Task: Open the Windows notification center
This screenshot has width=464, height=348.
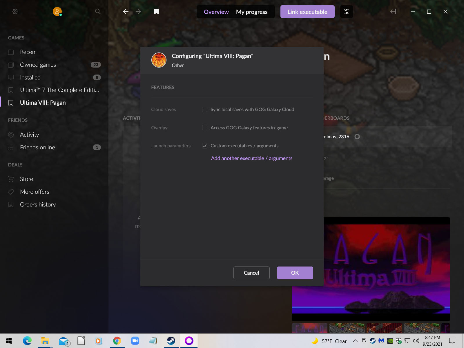Action: tap(452, 341)
